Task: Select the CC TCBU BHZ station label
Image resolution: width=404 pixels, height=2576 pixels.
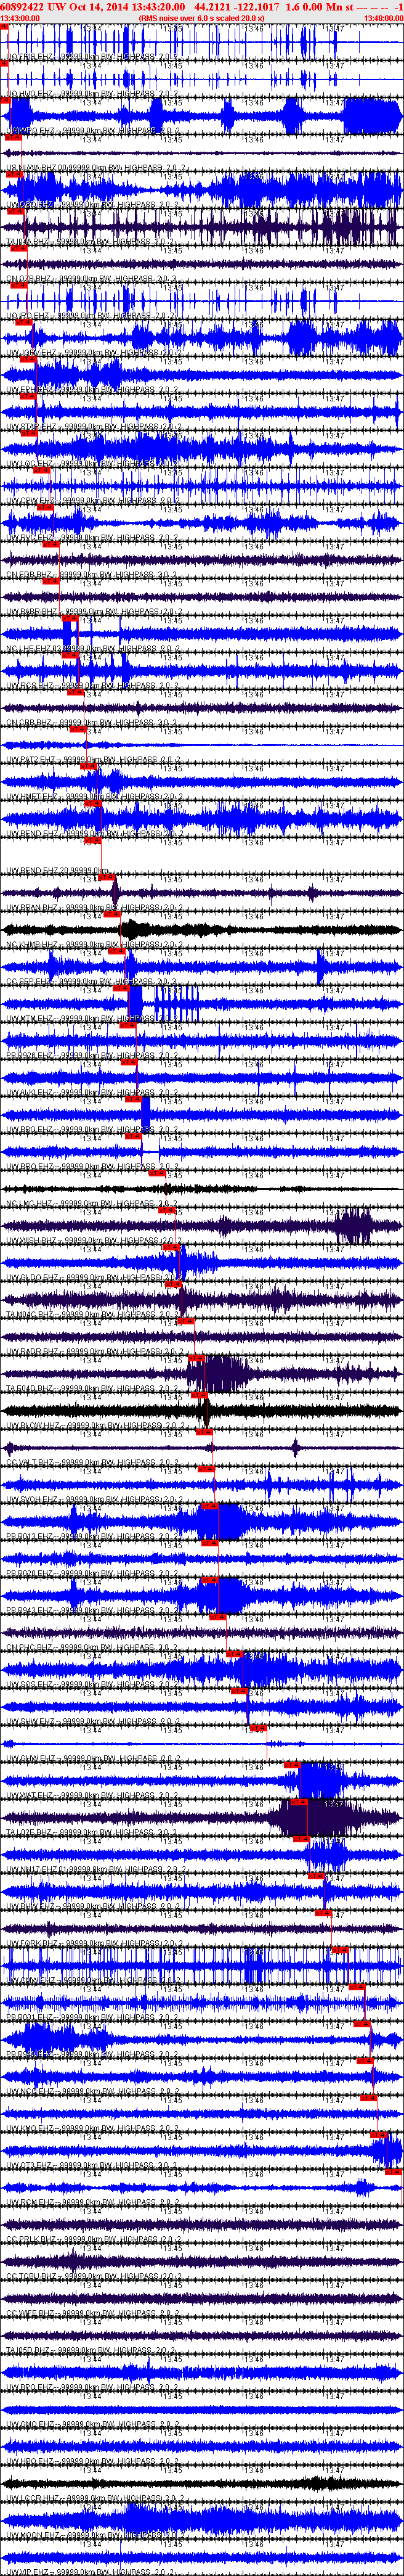Action: (93, 2277)
